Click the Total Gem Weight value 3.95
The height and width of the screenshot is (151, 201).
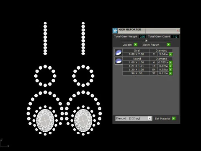[142, 36]
